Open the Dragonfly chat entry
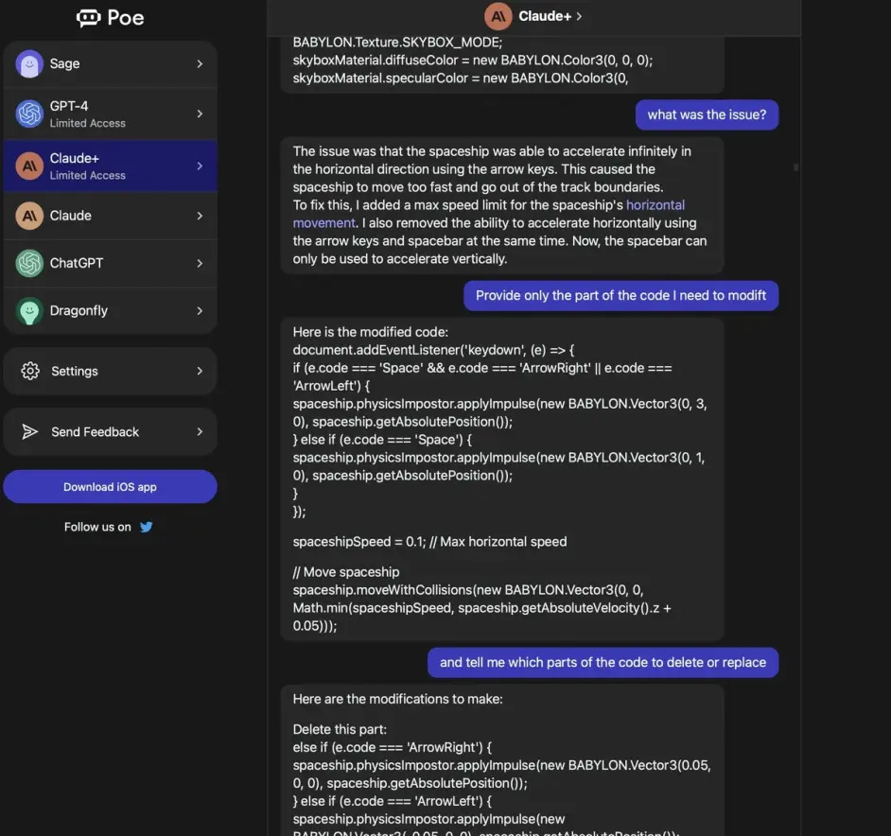Viewport: 891px width, 836px height. tap(110, 311)
